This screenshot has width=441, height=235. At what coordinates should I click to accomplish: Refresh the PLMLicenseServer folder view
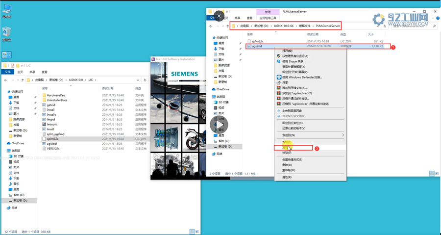pyautogui.click(x=385, y=26)
